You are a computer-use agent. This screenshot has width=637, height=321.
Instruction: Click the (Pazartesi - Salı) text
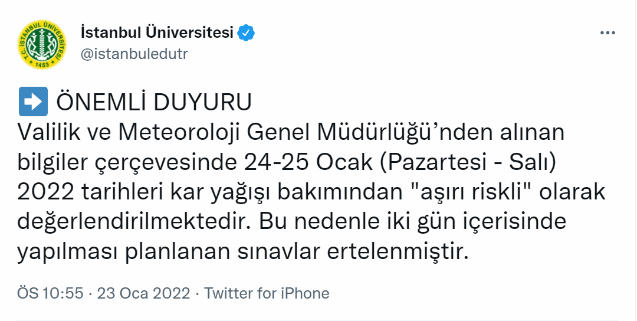click(x=466, y=162)
